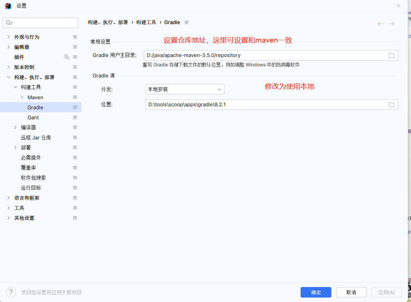Click the 构建、执行、部署 breadcrumb

(108, 22)
